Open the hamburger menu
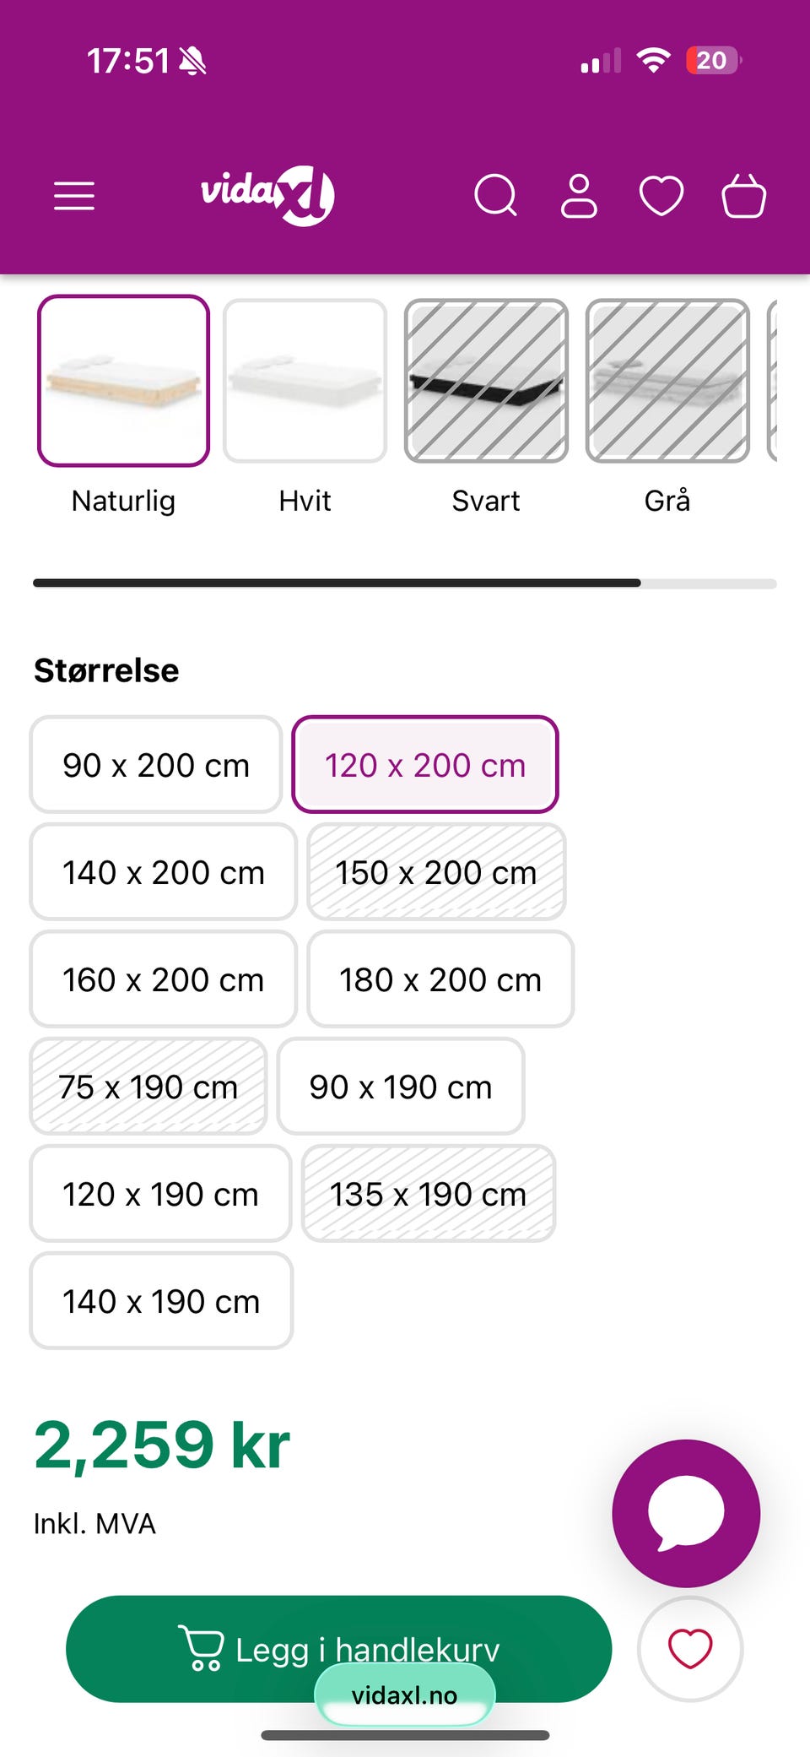810x1757 pixels. point(74,196)
